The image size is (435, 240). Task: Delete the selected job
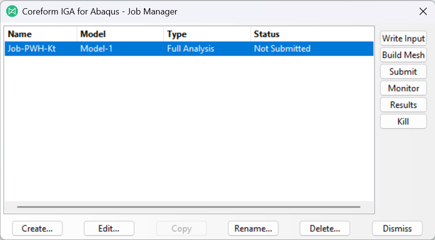pyautogui.click(x=325, y=228)
